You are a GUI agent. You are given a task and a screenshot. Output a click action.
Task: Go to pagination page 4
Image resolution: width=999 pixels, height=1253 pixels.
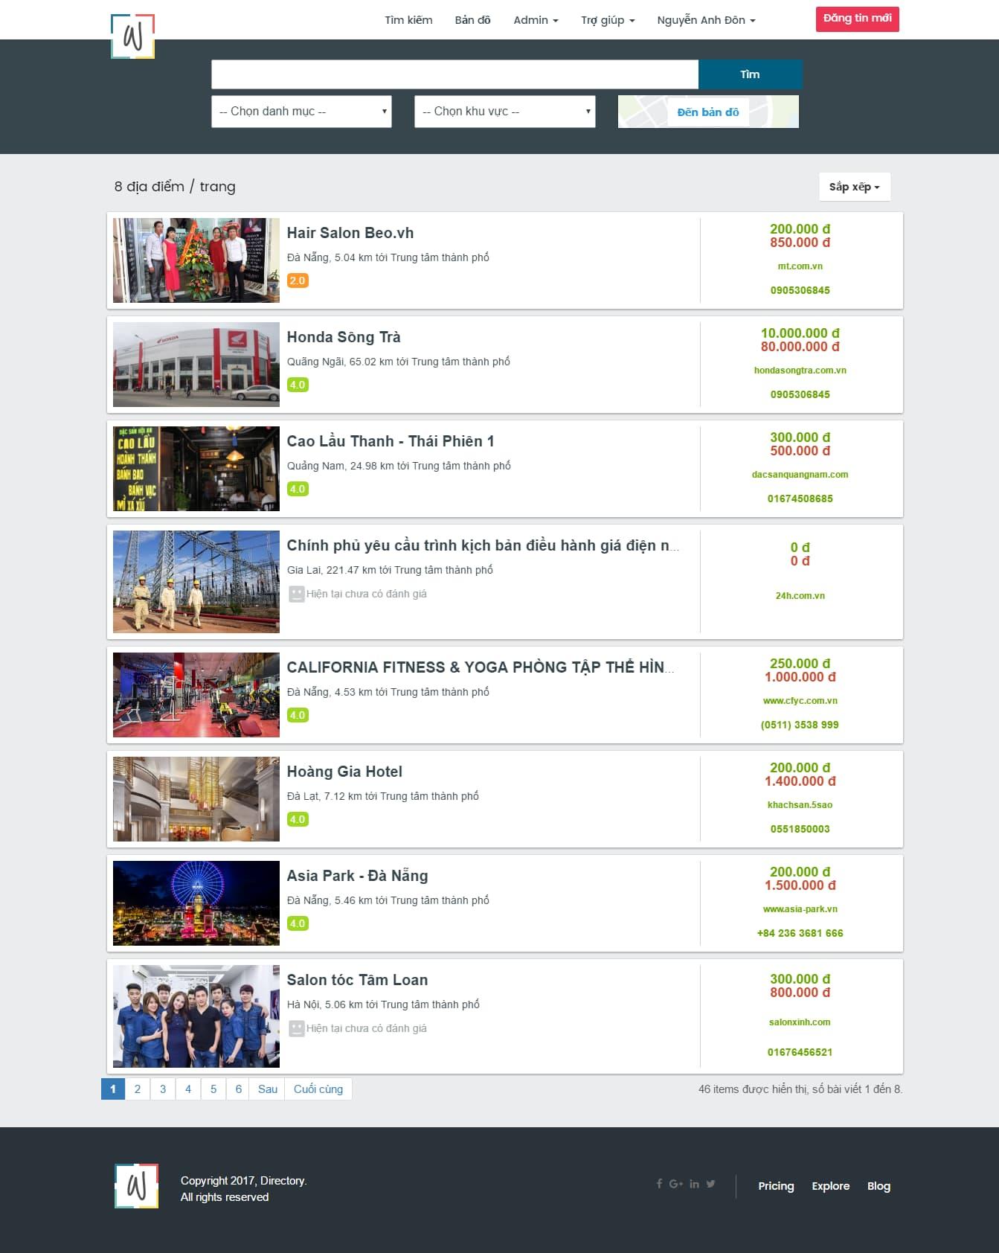pyautogui.click(x=188, y=1089)
